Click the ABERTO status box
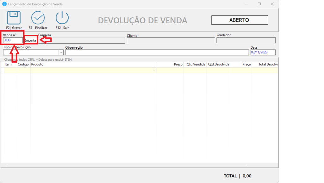This screenshot has width=324, height=183. (x=239, y=20)
